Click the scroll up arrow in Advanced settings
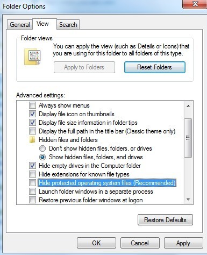 [x=188, y=106]
